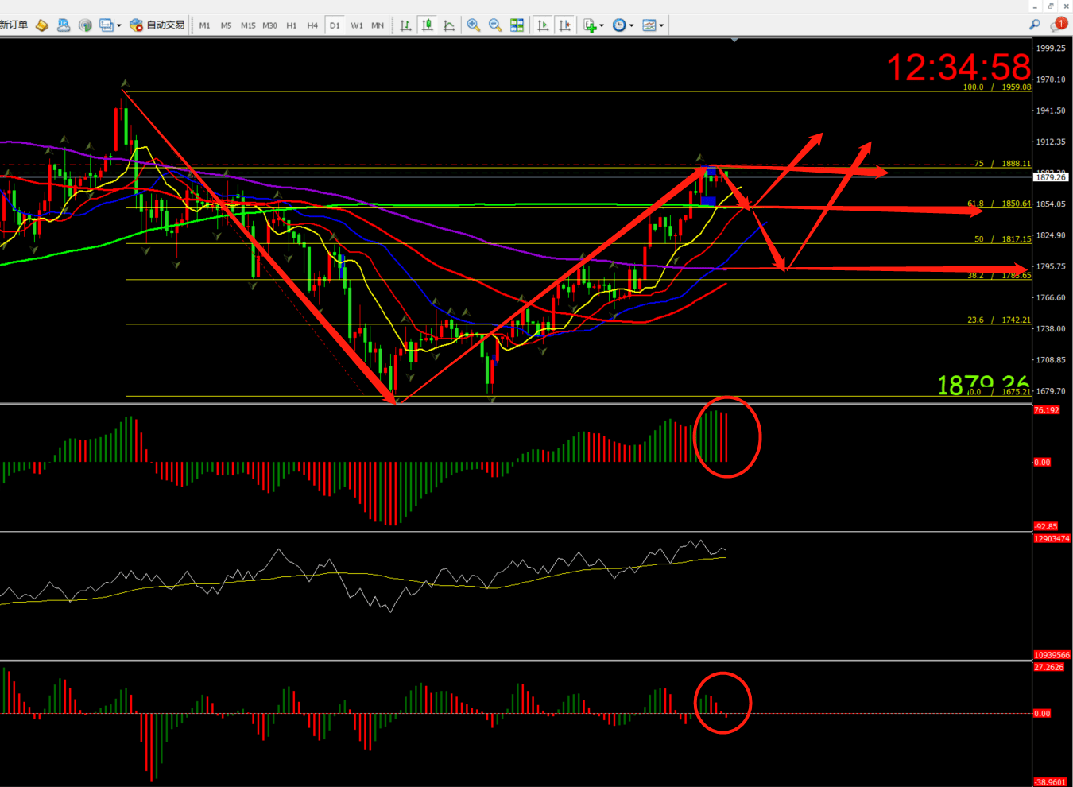The height and width of the screenshot is (787, 1073).
Task: Switch to the M5 timeframe
Action: pos(227,25)
